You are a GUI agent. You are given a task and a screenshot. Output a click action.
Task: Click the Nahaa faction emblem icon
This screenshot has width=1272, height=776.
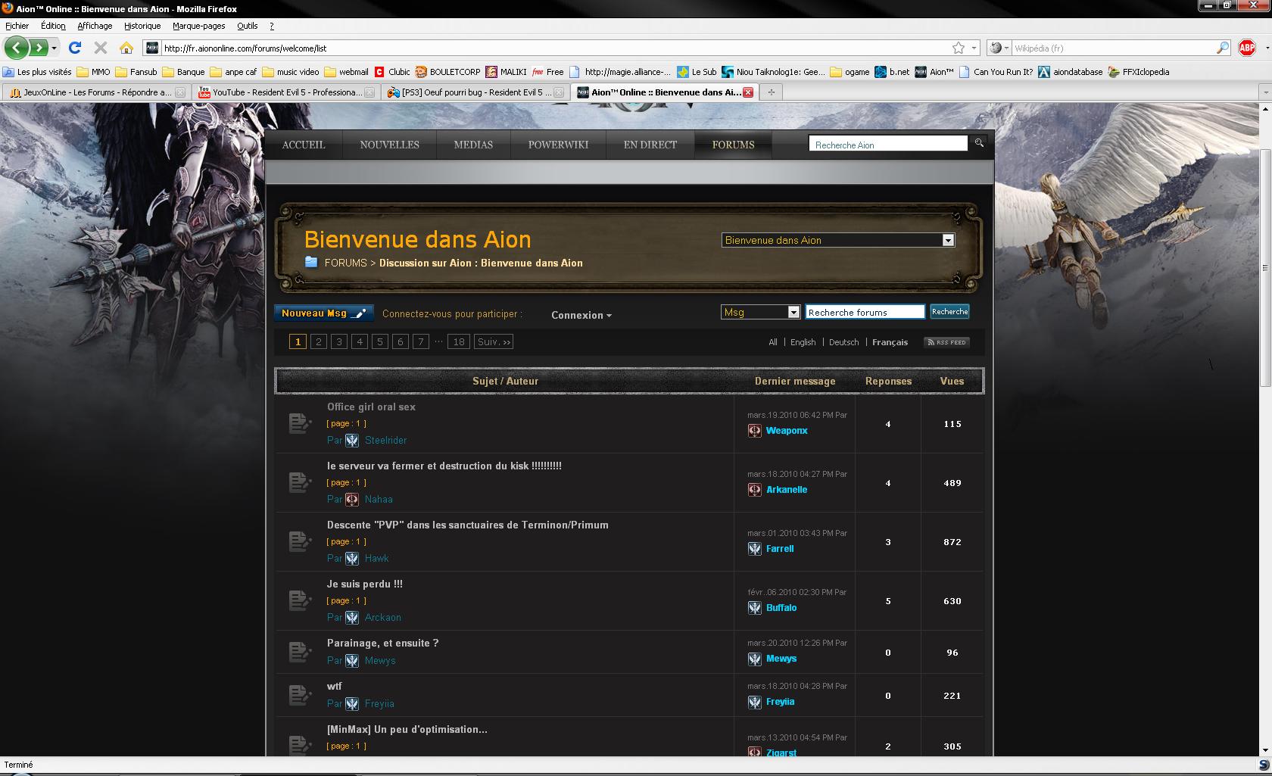[352, 499]
